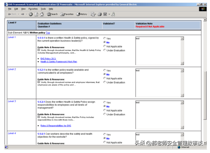
Task: Print the page with printer icon
Action: [100, 14]
